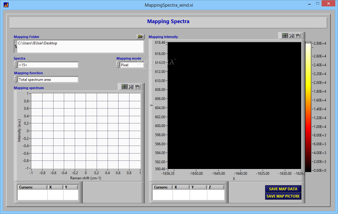Minimize the MappingSpectra_wind.vi window
The width and height of the screenshot is (338, 214).
[x=309, y=4]
